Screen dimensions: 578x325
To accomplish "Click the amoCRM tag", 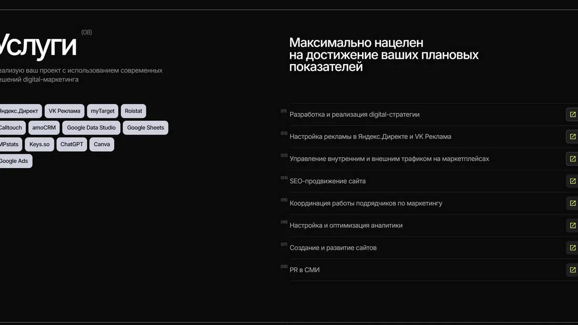I will click(x=44, y=127).
